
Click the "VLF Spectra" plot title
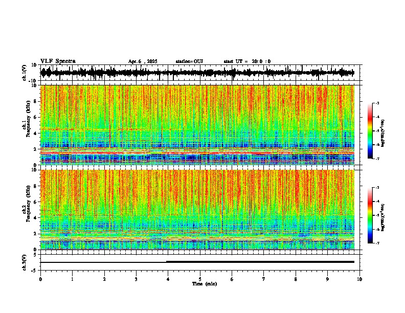click(x=58, y=61)
